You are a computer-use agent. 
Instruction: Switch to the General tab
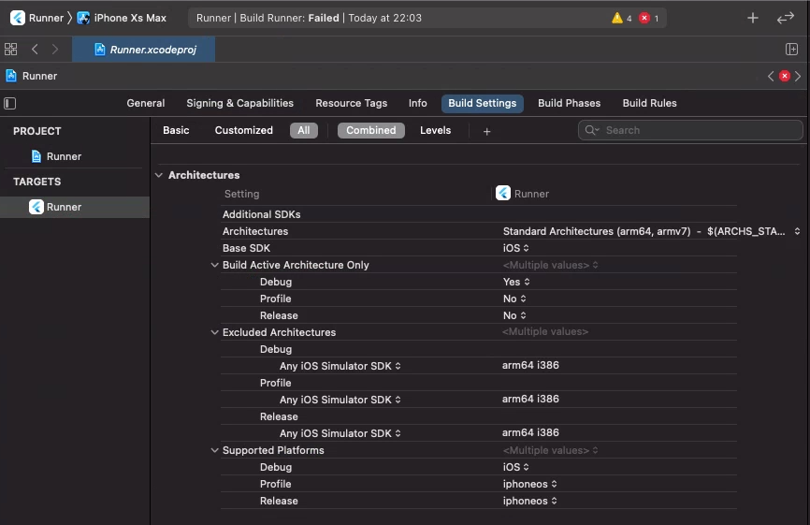point(146,103)
